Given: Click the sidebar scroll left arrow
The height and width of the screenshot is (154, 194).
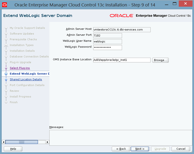Looking at the screenshot, I should click(4, 142).
